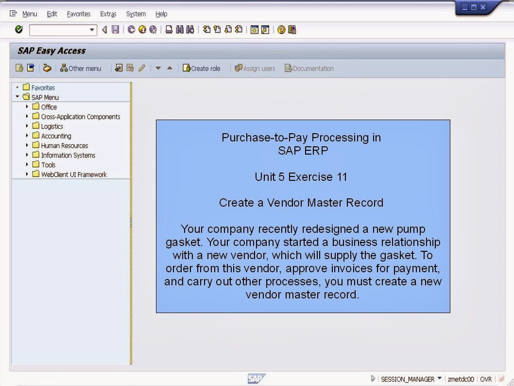
Task: Click the Move Favorites Down arrow
Action: tap(158, 68)
